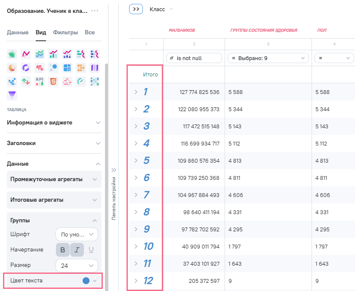Choose the map widget icon

click(94, 67)
